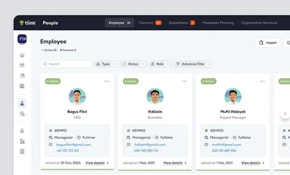
Task: Open the home icon in sidebar
Action: tap(22, 55)
